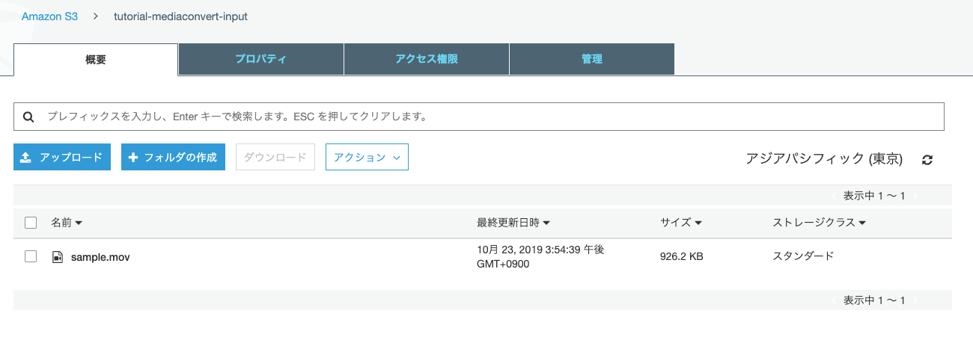Open the 管理 tab

click(592, 59)
